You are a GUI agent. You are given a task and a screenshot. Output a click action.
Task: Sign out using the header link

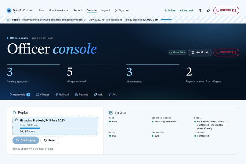[x=121, y=10]
